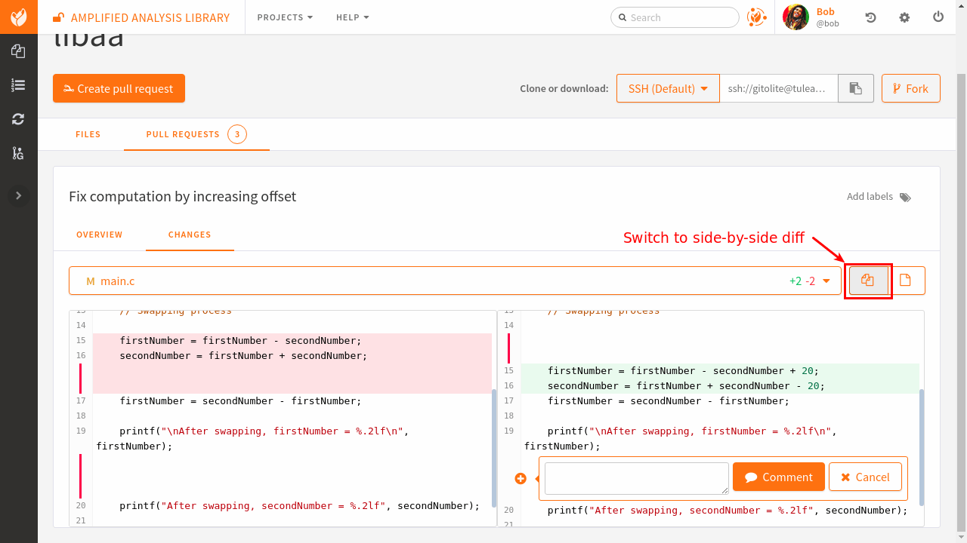Open the documents icon in left sidebar
This screenshot has width=967, height=543.
[x=18, y=51]
